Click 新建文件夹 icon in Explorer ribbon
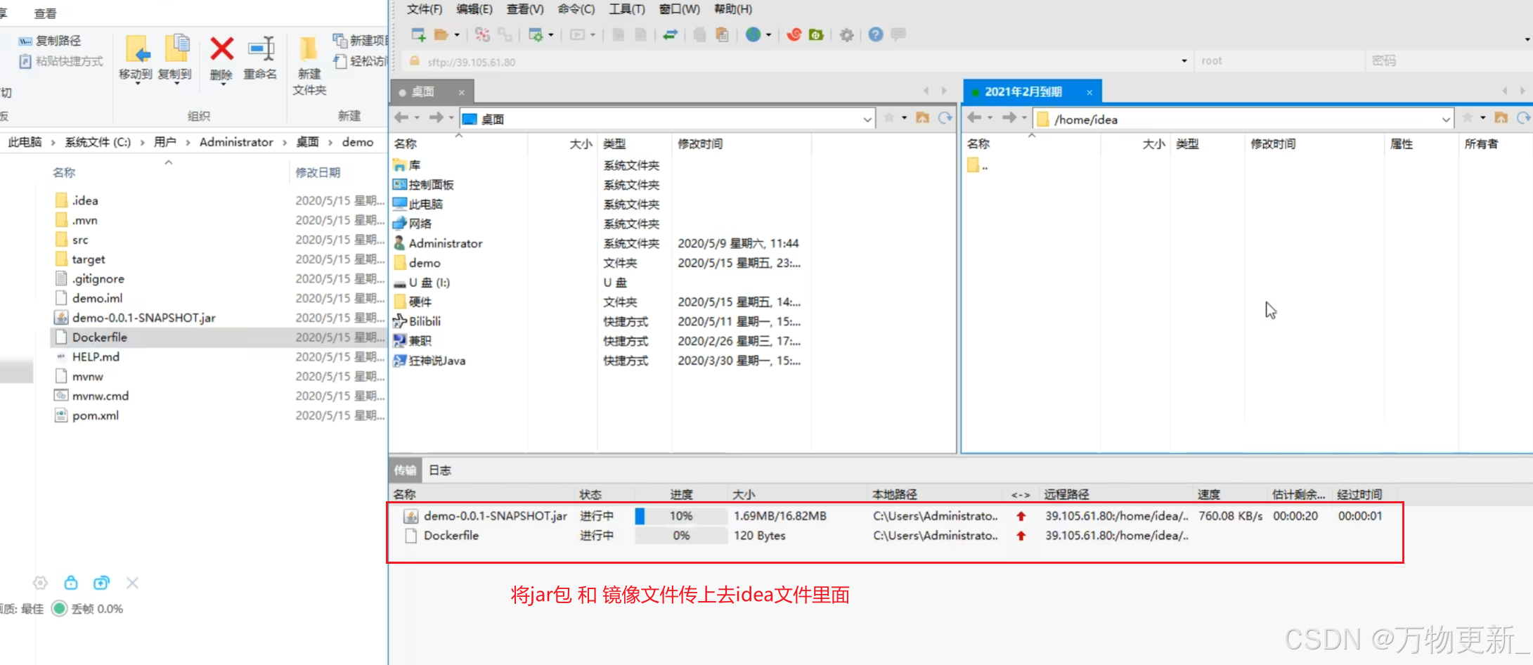The height and width of the screenshot is (665, 1533). tap(309, 49)
